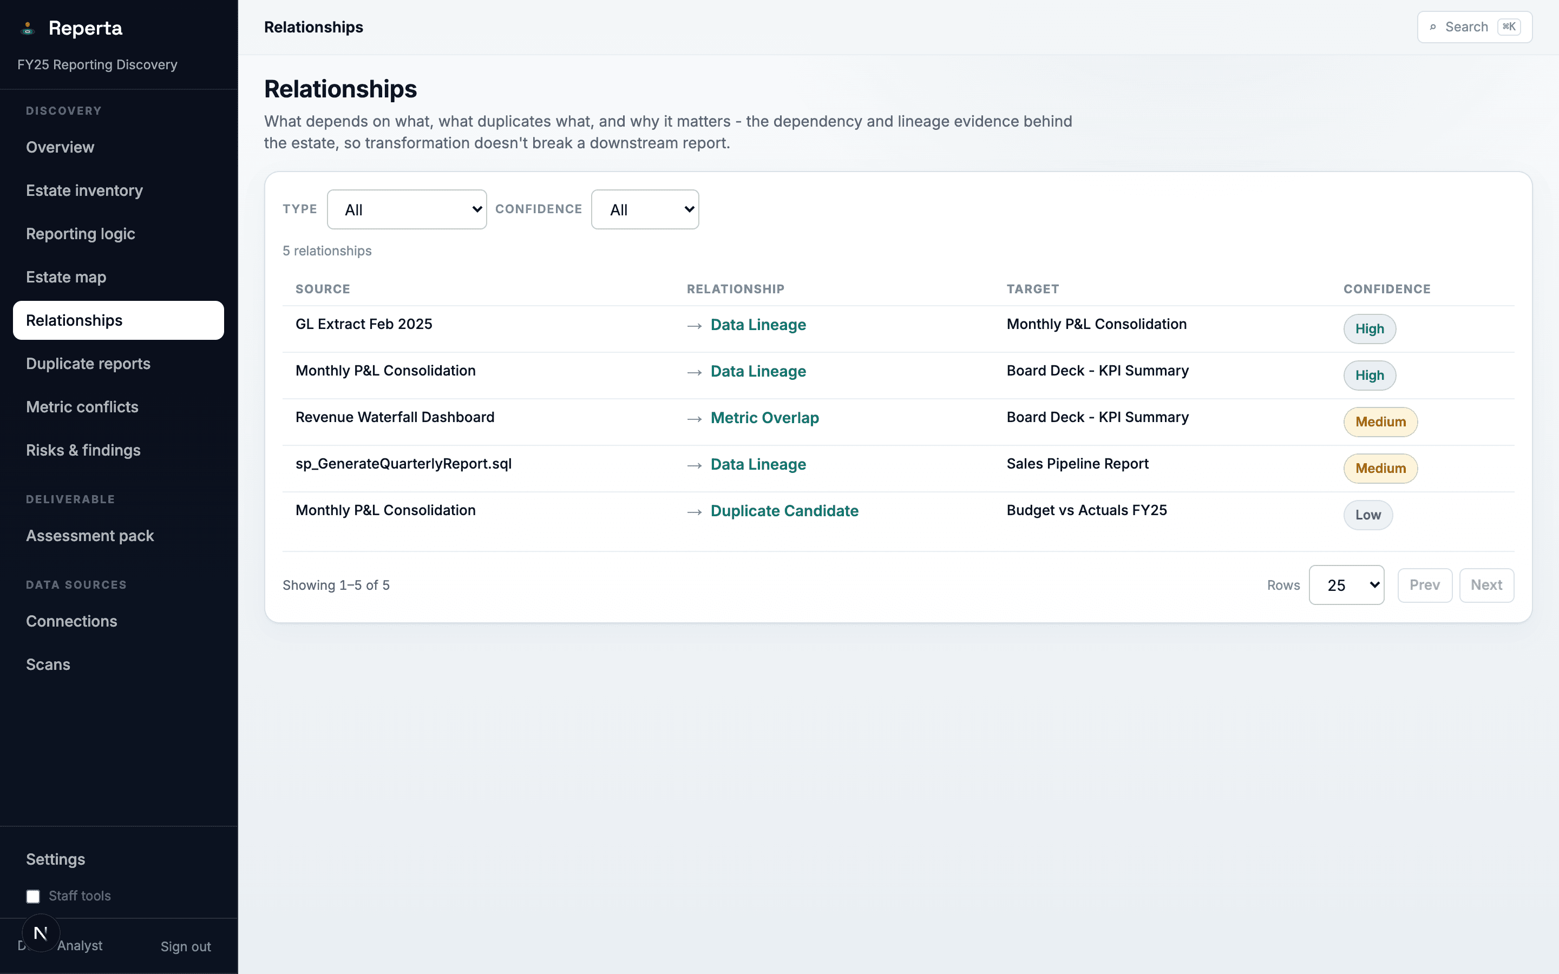The width and height of the screenshot is (1559, 974).
Task: Click the arrow icon beside Metric Overlap
Action: tap(694, 419)
